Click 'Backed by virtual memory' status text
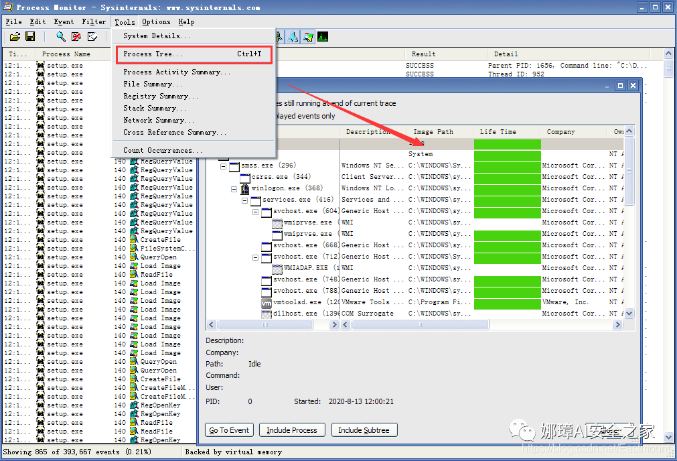The width and height of the screenshot is (677, 461). (x=234, y=452)
